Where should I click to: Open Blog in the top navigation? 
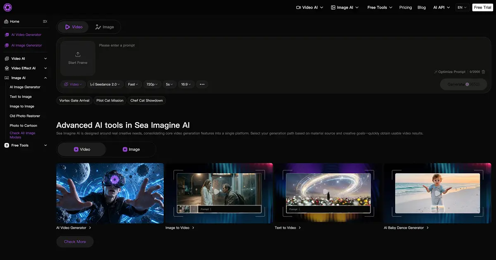(422, 7)
